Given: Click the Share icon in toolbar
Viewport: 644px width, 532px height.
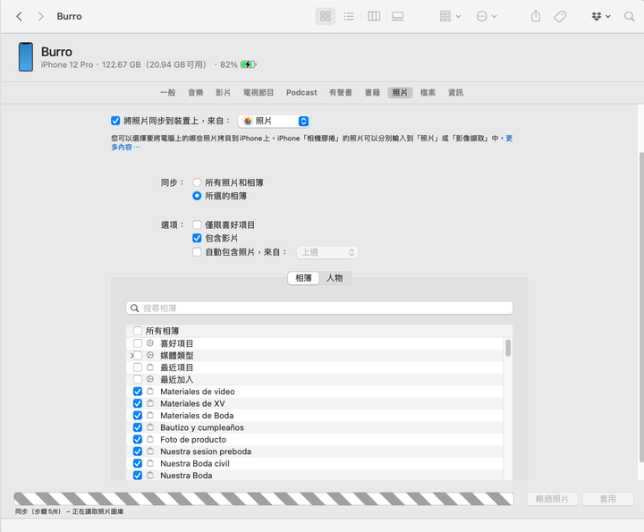Looking at the screenshot, I should point(536,16).
